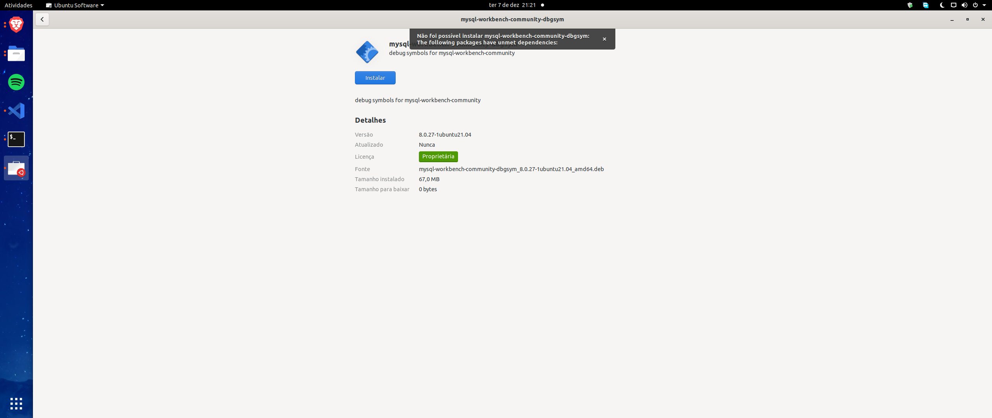Launch Spotify from the dock

(16, 82)
